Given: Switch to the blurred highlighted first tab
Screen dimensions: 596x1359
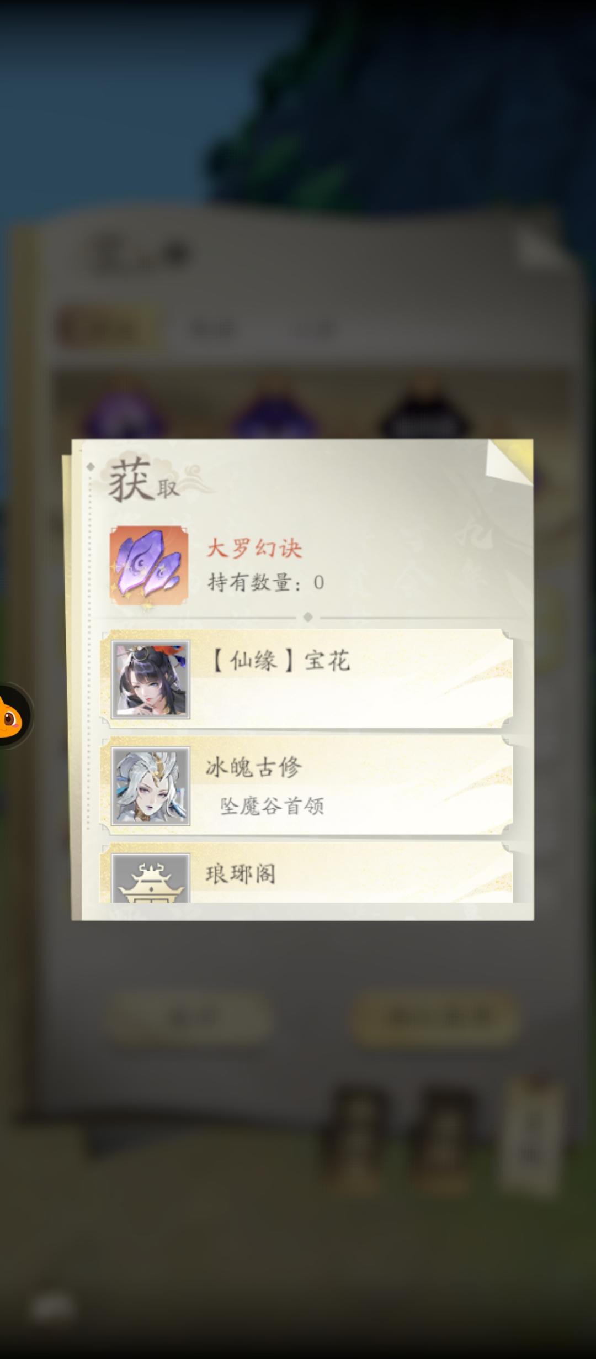Looking at the screenshot, I should click(x=105, y=328).
